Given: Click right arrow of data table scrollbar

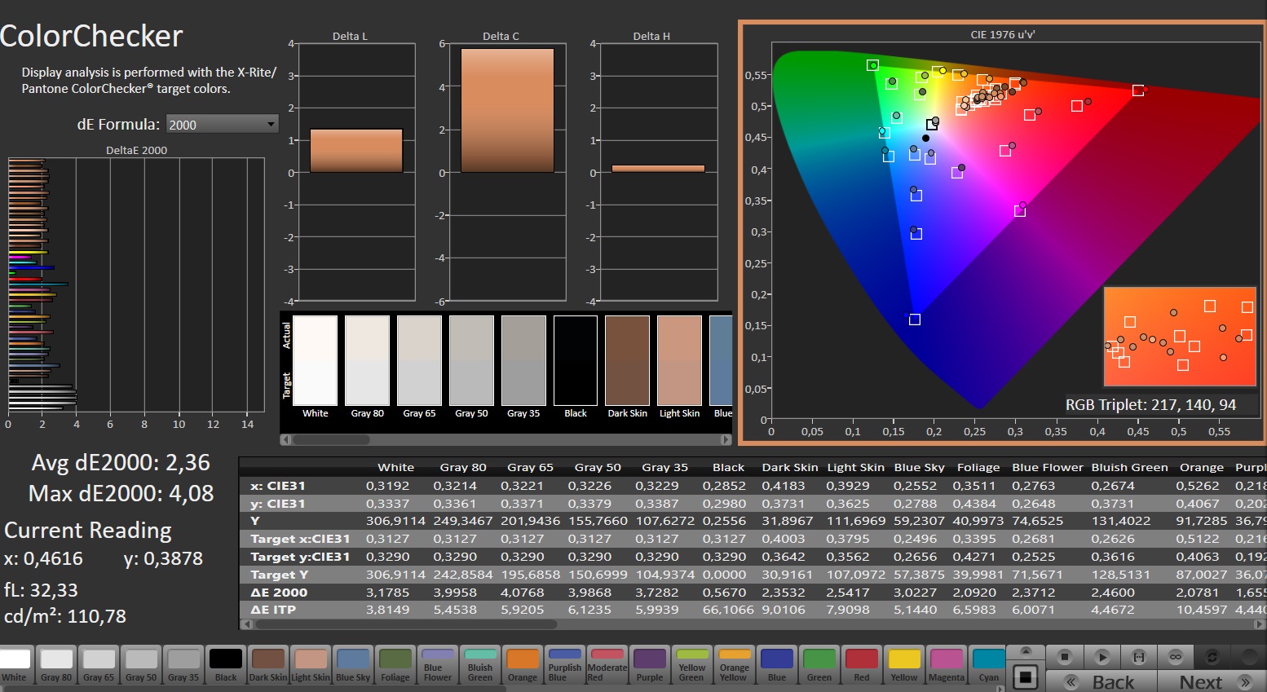Looking at the screenshot, I should tap(1260, 624).
